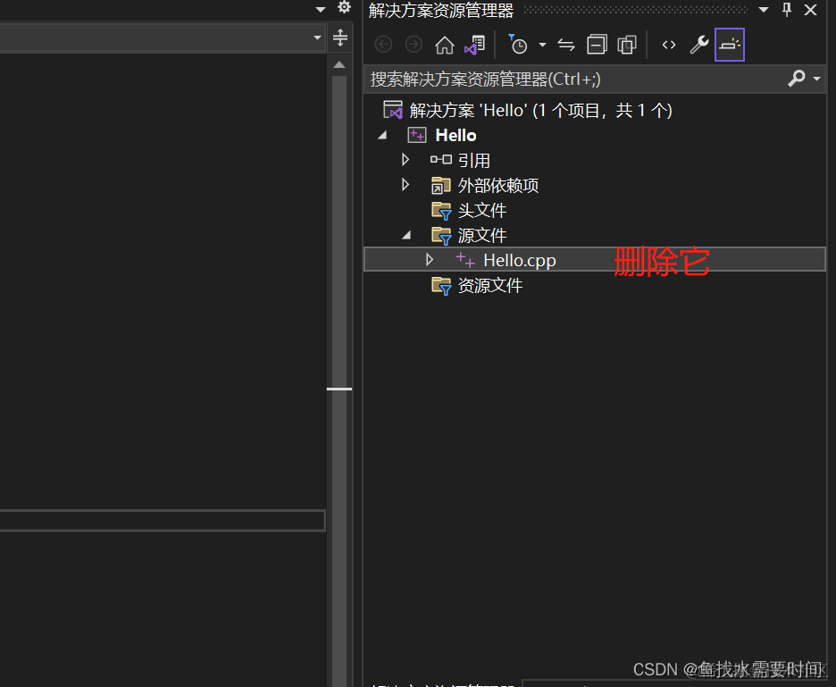Open the editor tab list dropdown arrow

(321, 9)
